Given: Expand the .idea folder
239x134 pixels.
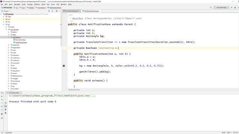Looking at the screenshot, I should [x=3, y=17].
